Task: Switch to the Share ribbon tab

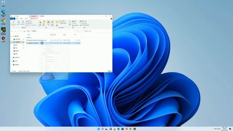Action: pyautogui.click(x=21, y=19)
